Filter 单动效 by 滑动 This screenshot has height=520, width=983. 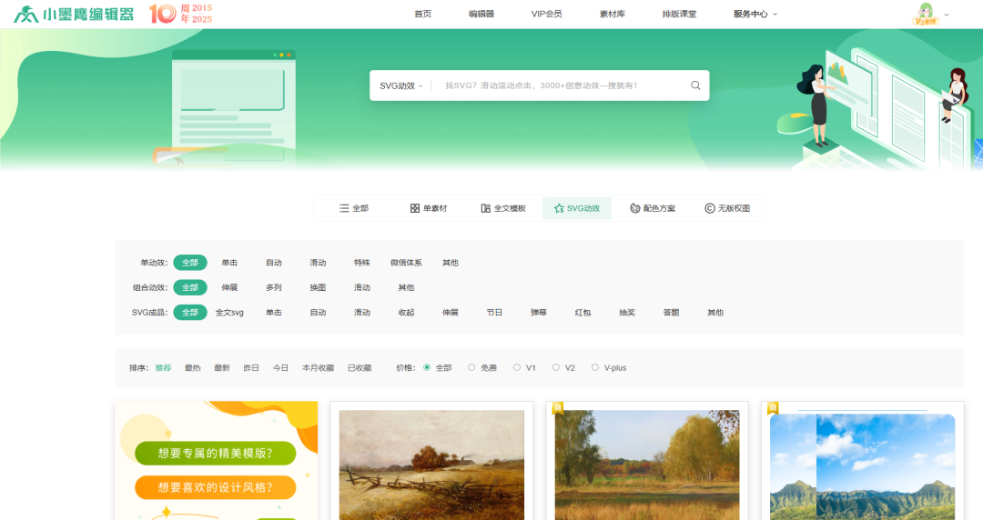click(x=318, y=263)
